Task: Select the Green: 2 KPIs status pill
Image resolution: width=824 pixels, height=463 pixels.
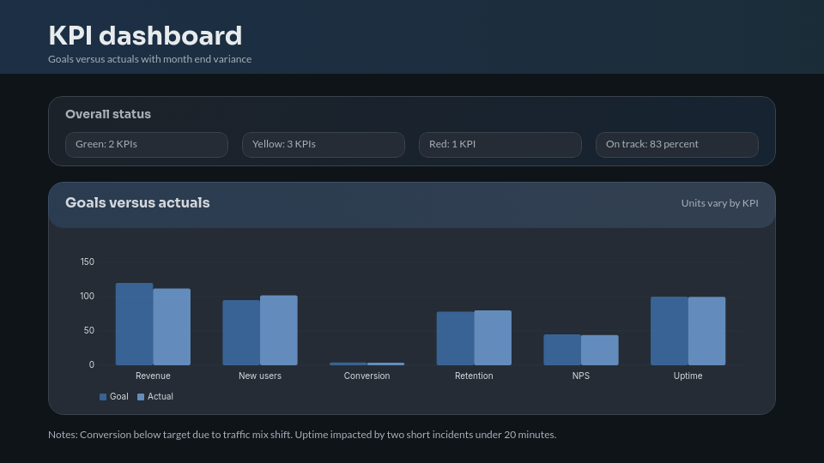Action: tap(147, 145)
